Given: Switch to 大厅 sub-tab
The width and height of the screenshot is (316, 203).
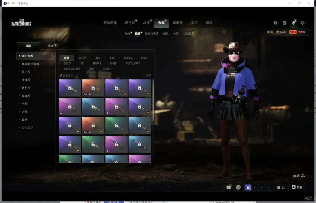Looking at the screenshot, I should point(176,33).
